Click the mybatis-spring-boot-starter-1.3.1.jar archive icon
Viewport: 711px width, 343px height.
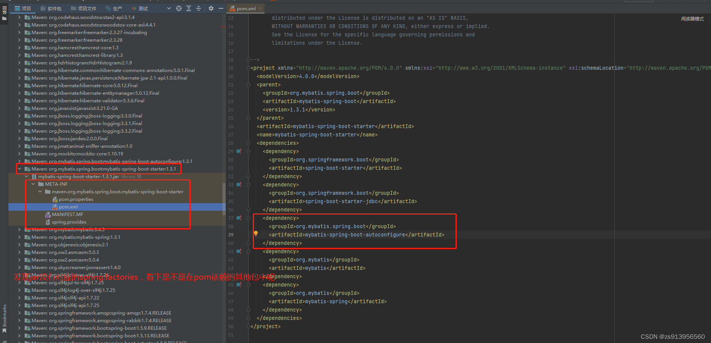pyautogui.click(x=34, y=177)
